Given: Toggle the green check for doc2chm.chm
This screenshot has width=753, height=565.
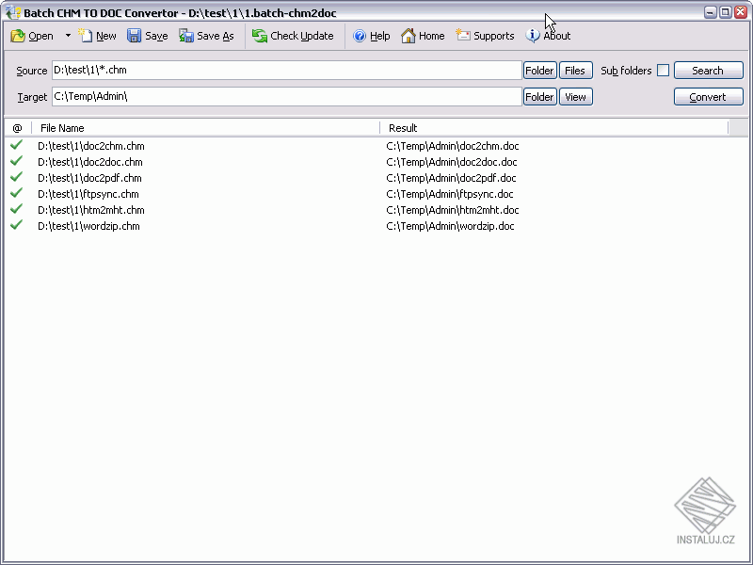Looking at the screenshot, I should (x=18, y=146).
